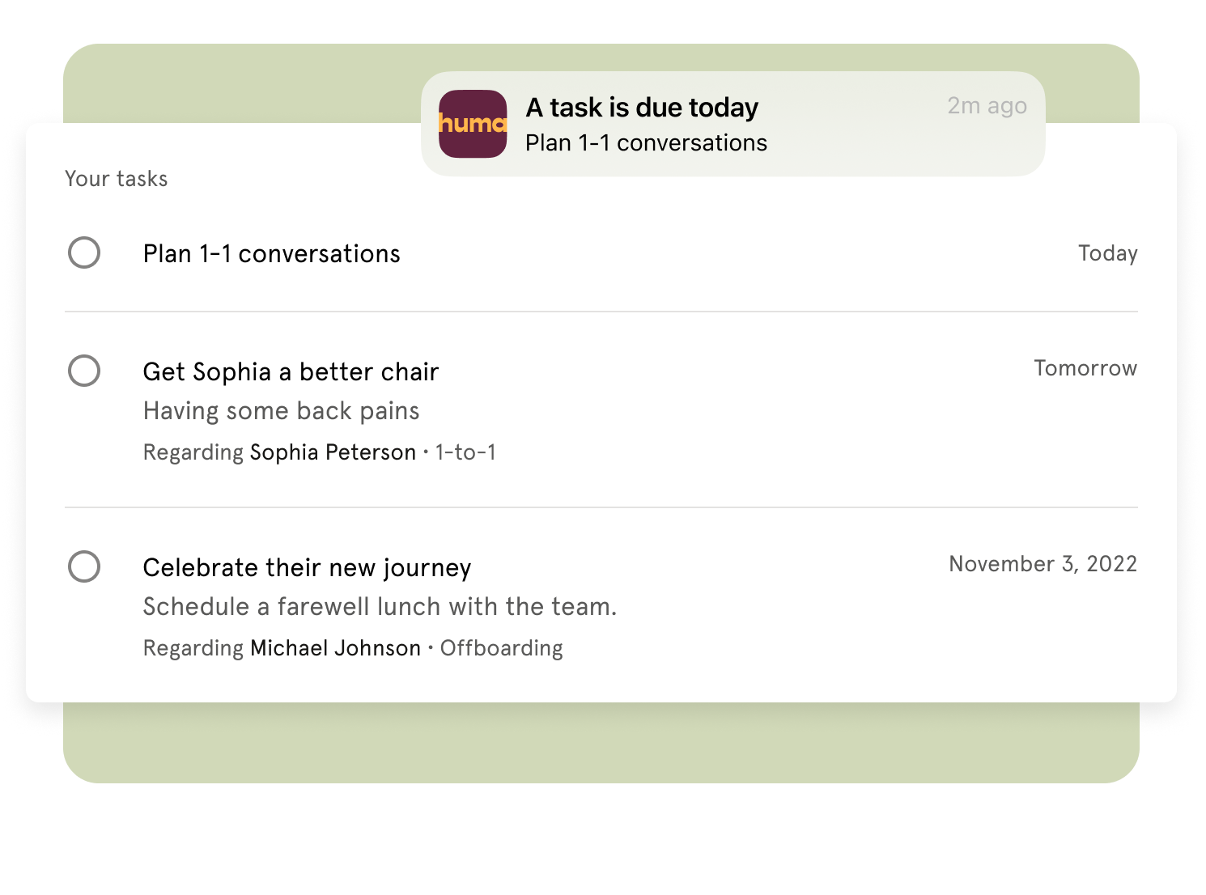Select the 'Get Sophia a better chair' task
Image resolution: width=1206 pixels, height=895 pixels.
pos(291,371)
